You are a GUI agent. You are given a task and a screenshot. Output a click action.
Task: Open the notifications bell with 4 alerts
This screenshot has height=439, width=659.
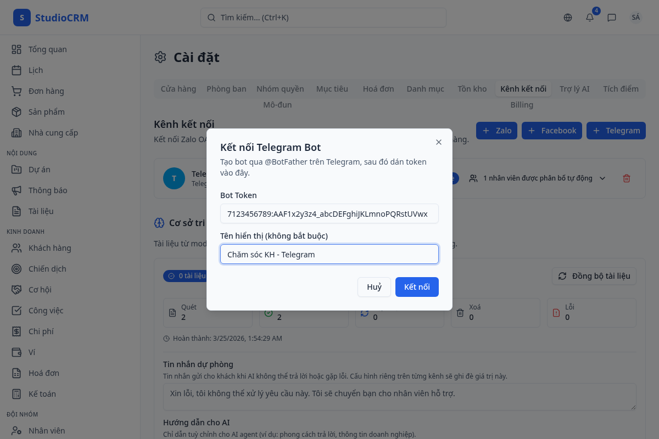pos(589,17)
